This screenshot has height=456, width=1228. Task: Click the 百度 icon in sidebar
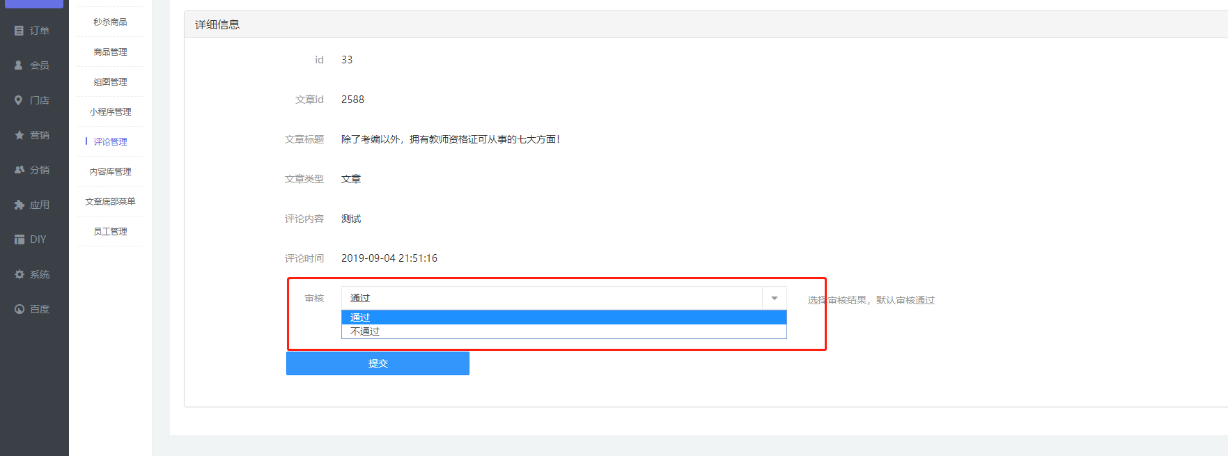tap(20, 309)
